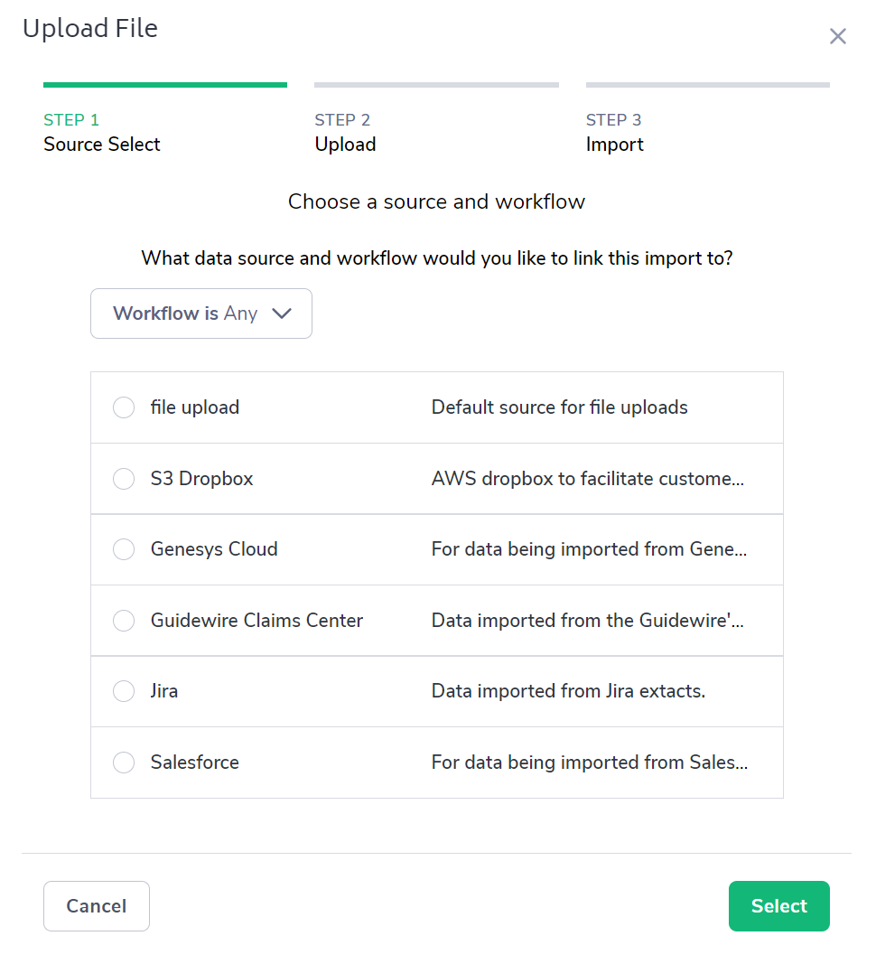
Task: Select the file upload radio button
Action: [124, 407]
